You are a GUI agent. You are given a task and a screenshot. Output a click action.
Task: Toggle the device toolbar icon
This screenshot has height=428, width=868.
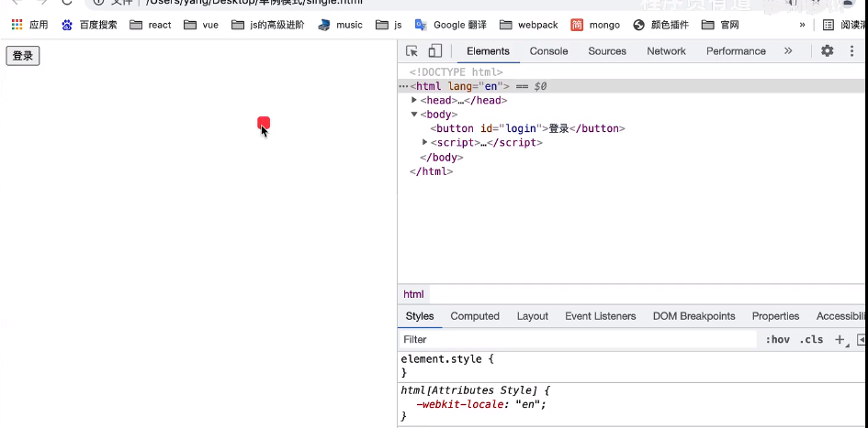tap(435, 50)
